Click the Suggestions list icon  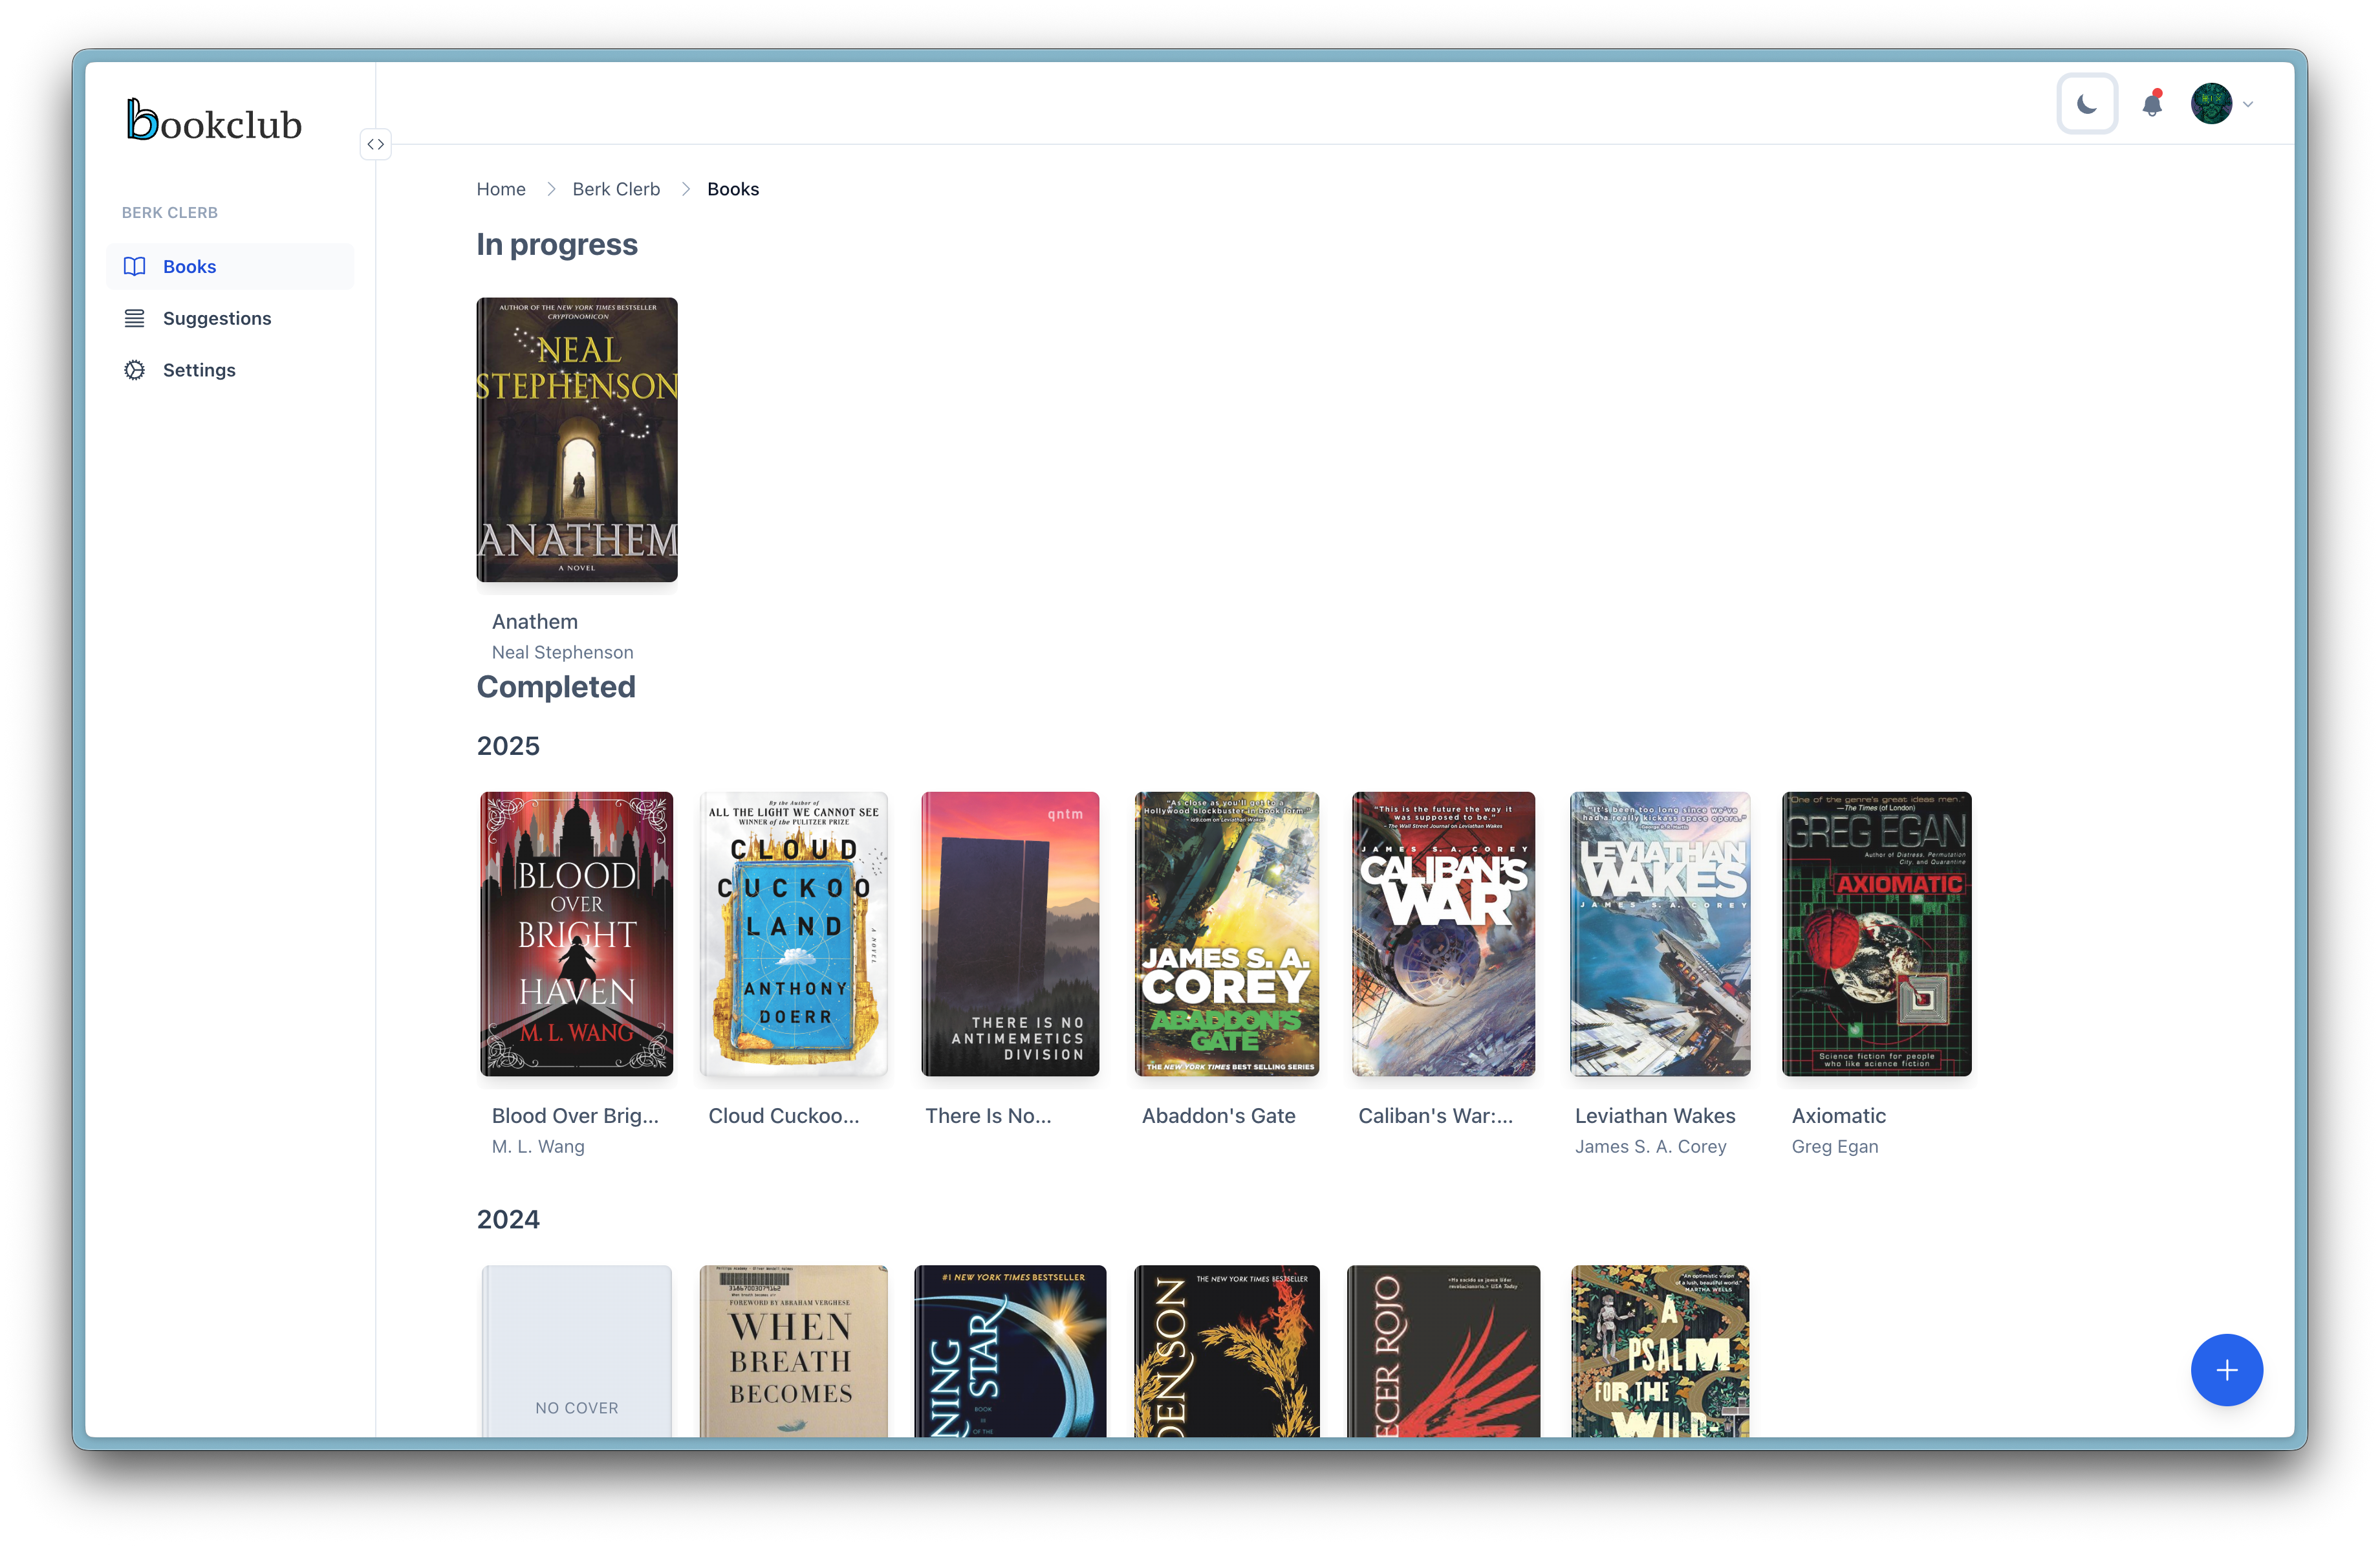tap(135, 318)
